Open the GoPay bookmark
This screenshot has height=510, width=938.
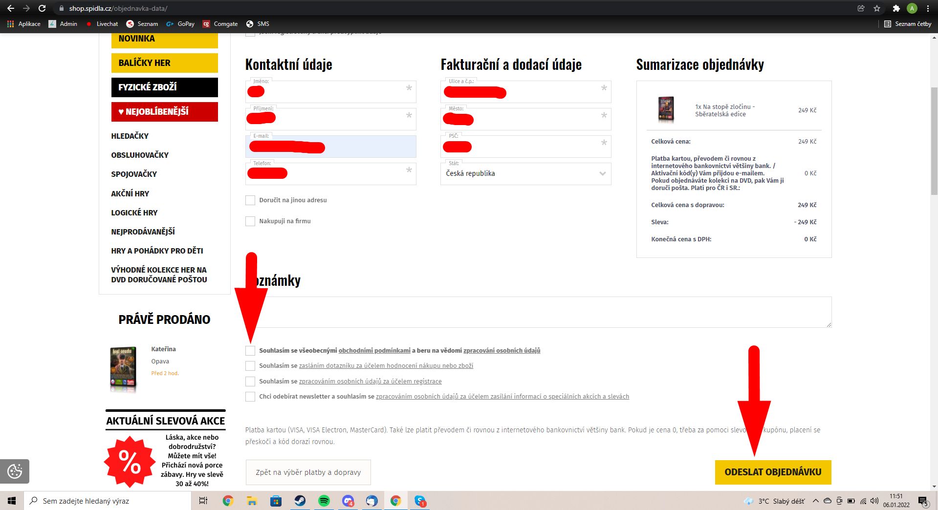tap(180, 23)
